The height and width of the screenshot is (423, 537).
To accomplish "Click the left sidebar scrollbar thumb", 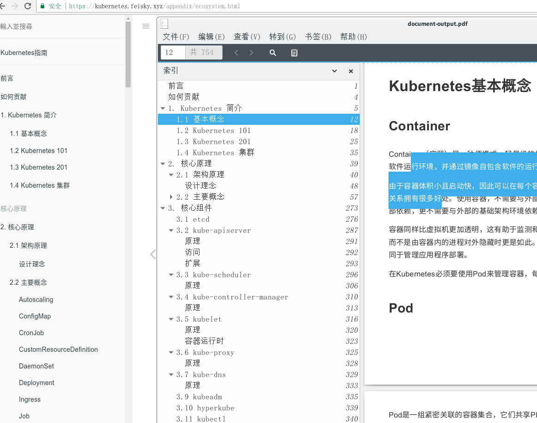I will tap(128, 55).
